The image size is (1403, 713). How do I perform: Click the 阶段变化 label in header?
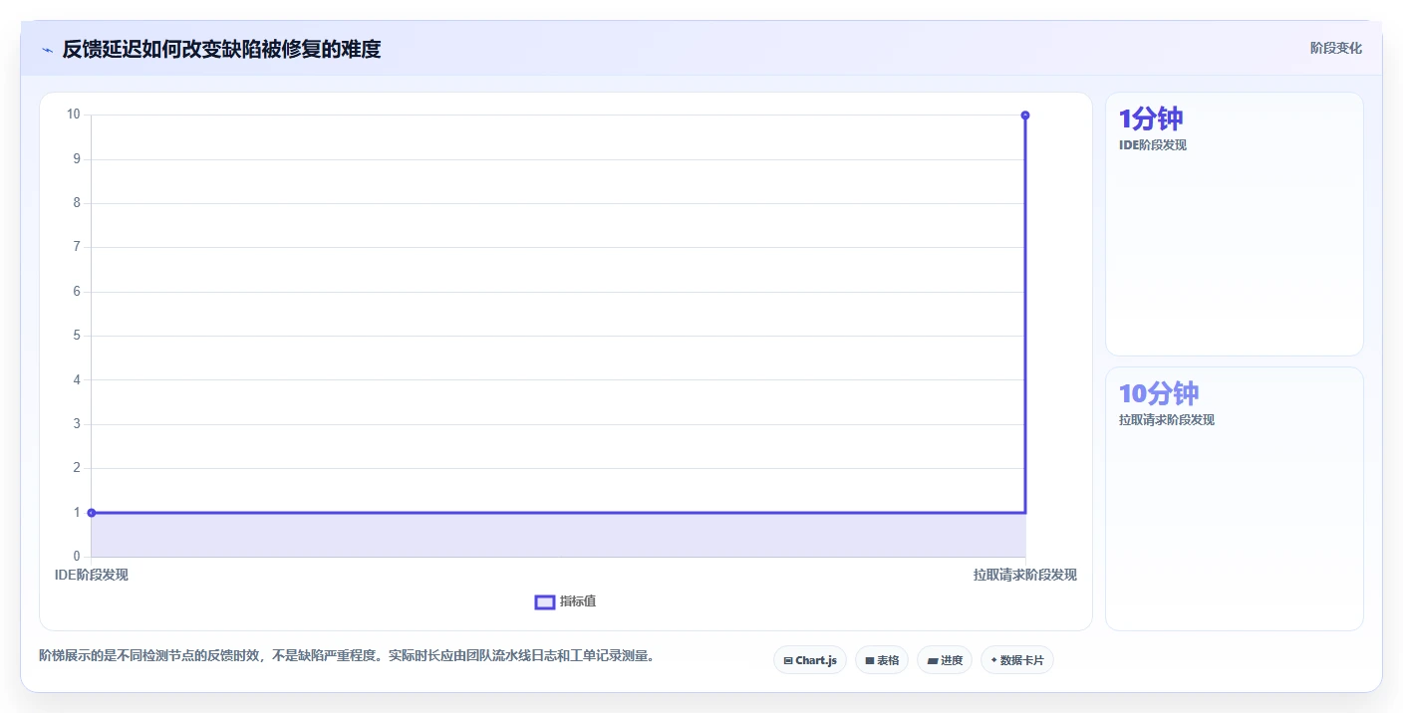point(1336,48)
